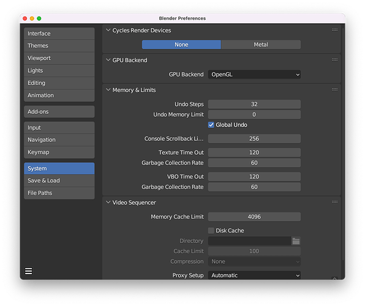
Task: Click the Memory Cache Limit field
Action: point(254,217)
